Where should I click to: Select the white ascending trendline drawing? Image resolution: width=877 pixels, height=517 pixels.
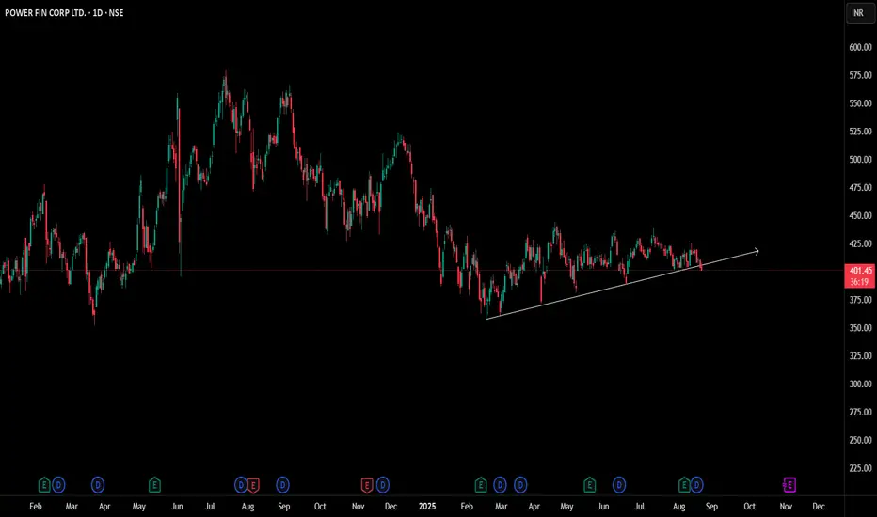(621, 285)
